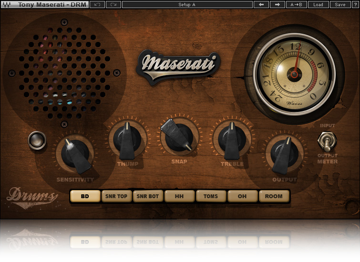Screen dimensions: 360x262
Task: Click the A→B copy button
Action: 296,4
